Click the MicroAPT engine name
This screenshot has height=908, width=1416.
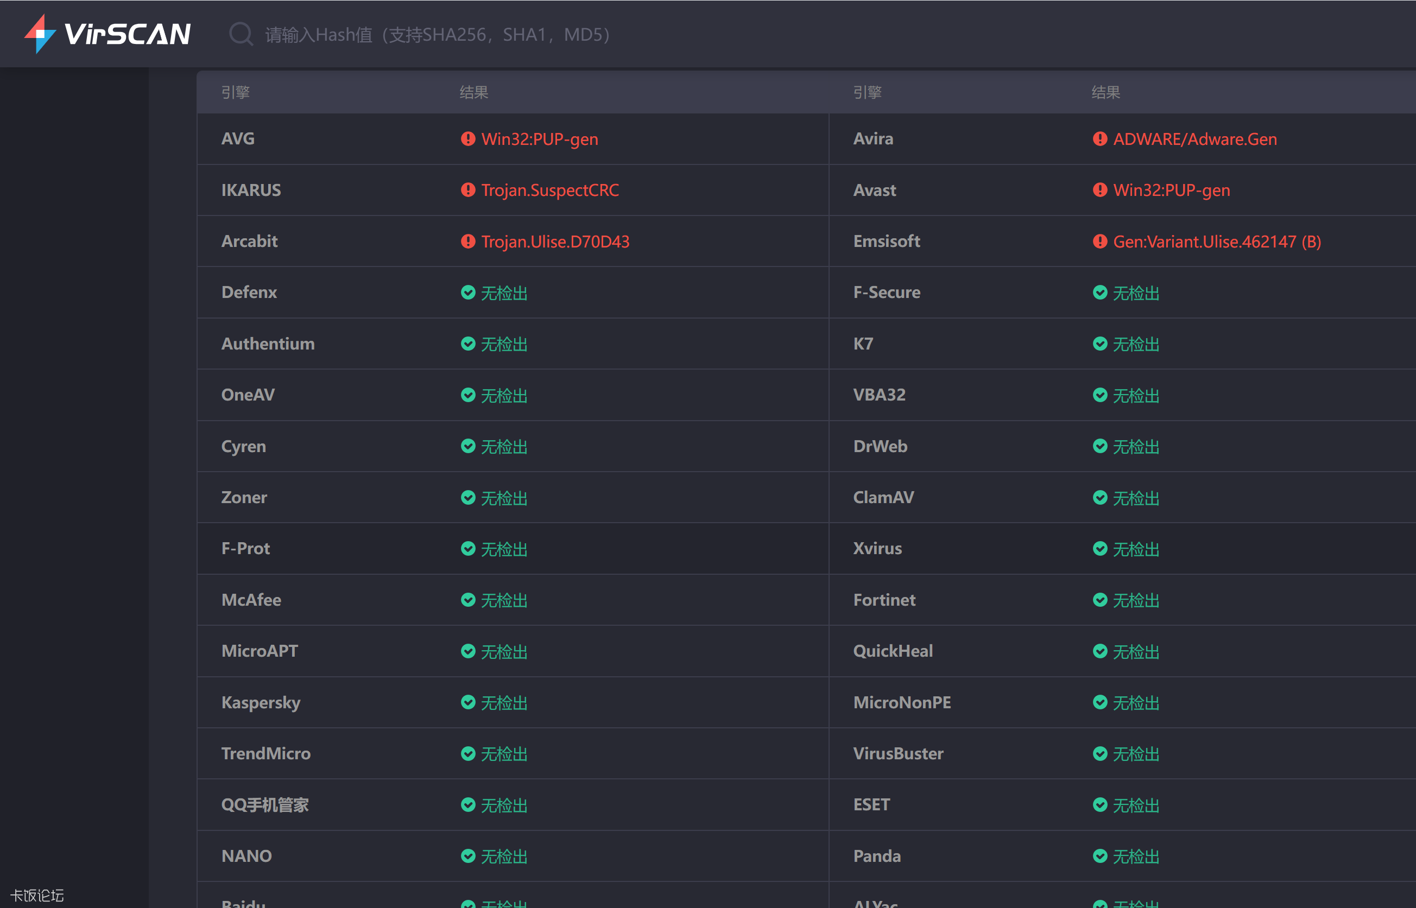pos(260,651)
